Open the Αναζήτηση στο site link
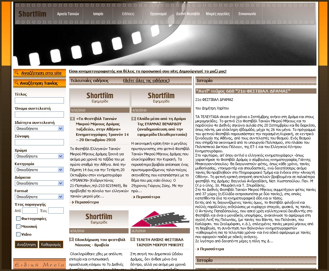 (41, 73)
